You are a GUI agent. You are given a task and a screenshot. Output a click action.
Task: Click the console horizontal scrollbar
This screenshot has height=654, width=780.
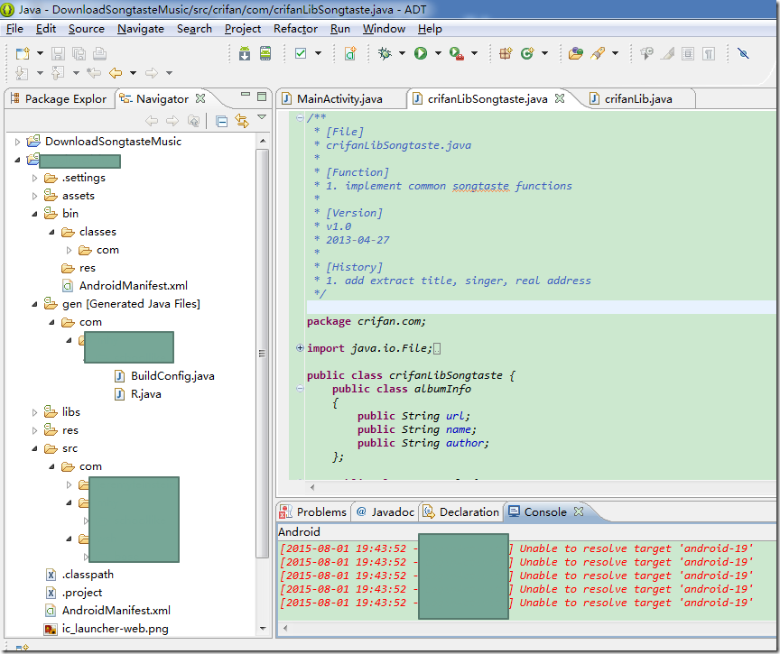tap(524, 627)
